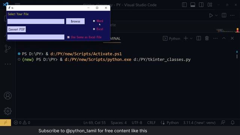
Task: Create new terminal with plus icon
Action: [186, 38]
